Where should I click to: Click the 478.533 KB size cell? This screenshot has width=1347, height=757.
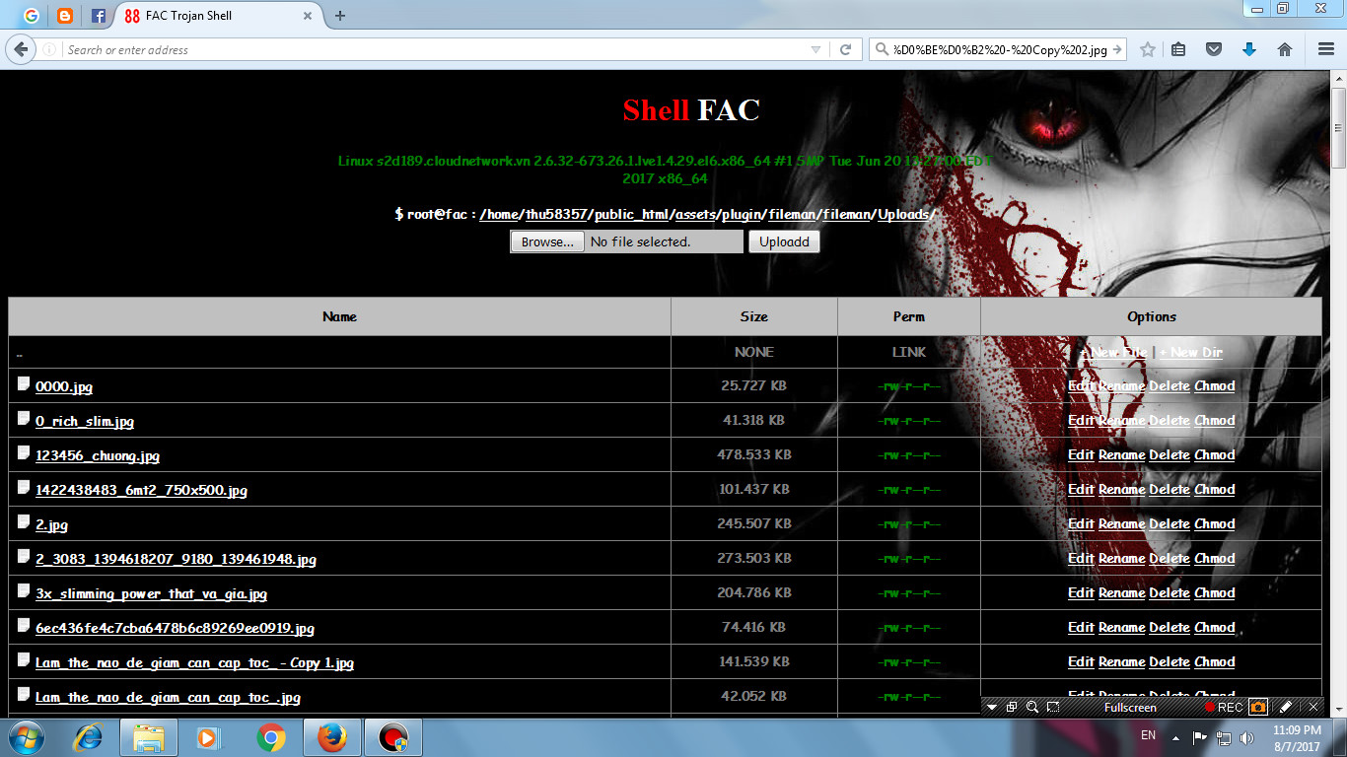pos(754,454)
